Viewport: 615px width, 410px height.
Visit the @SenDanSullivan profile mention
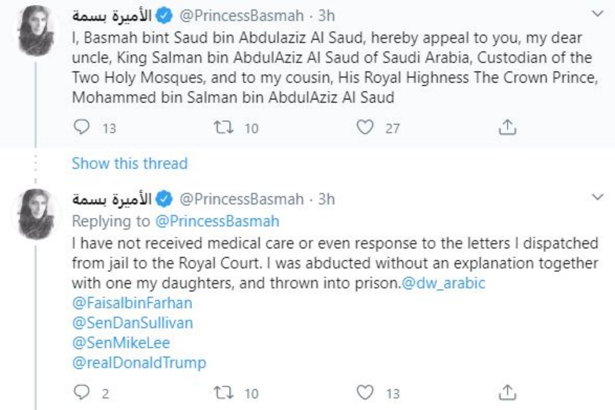(133, 323)
